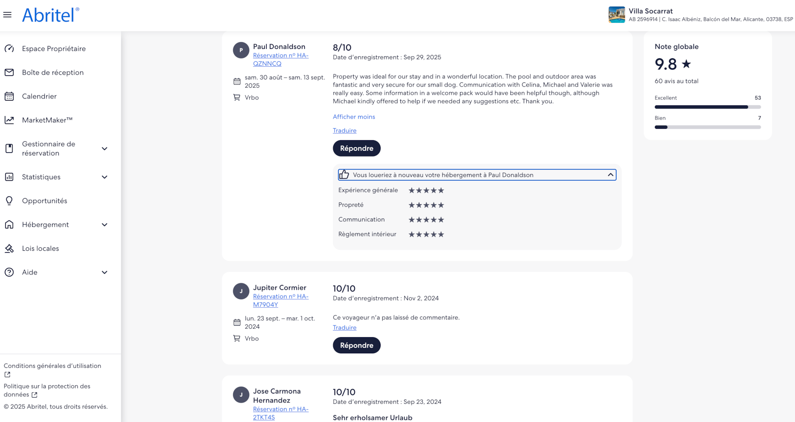Open the Boîte de réception envelope icon

pyautogui.click(x=9, y=72)
